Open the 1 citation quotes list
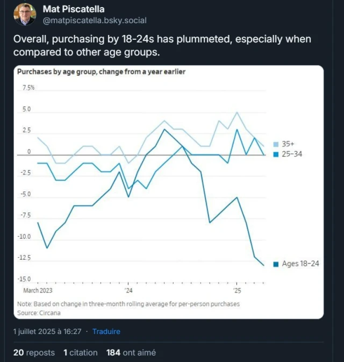 pos(81,352)
